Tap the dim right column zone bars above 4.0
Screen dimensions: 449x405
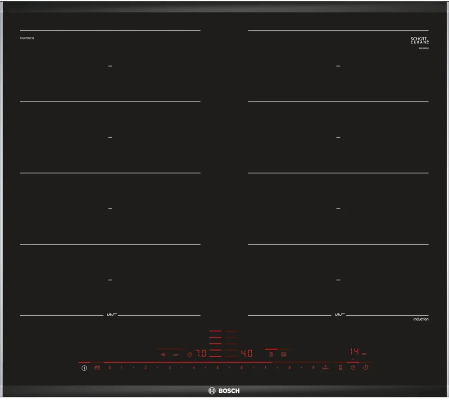pyautogui.click(x=231, y=343)
